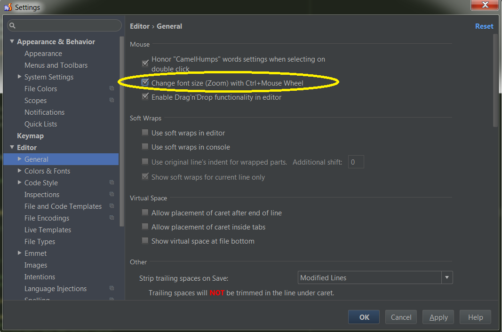Viewport: 502px width, 332px height.
Task: Expand System Settings in the sidebar
Action: click(19, 77)
